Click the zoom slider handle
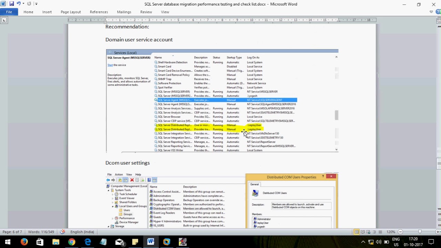 tap(420, 232)
